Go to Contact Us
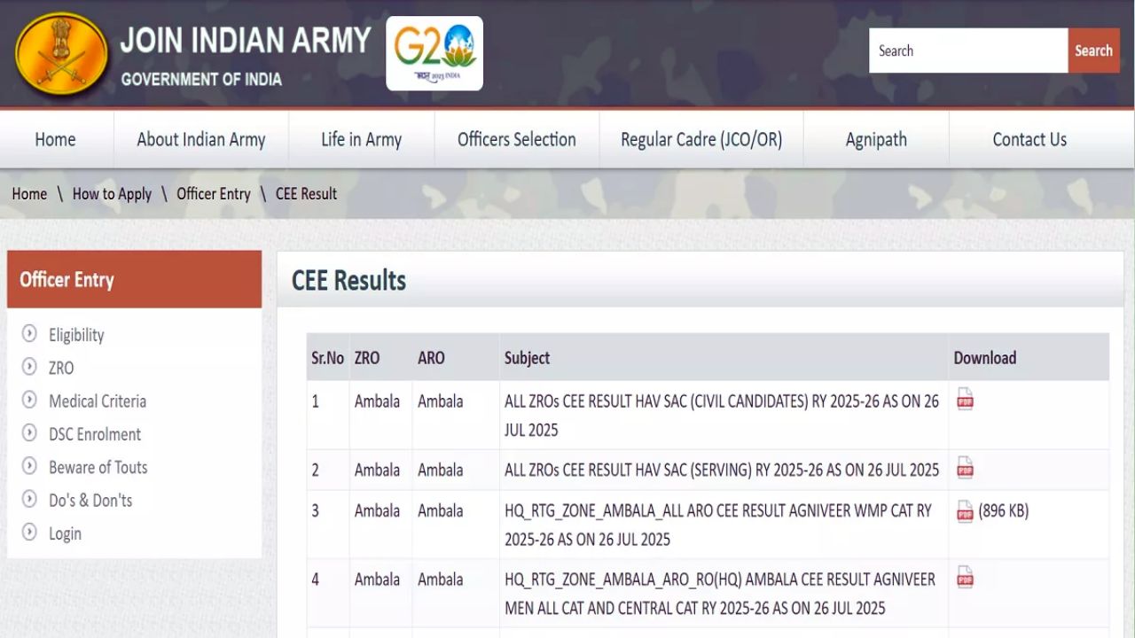This screenshot has height=638, width=1135. point(1029,139)
